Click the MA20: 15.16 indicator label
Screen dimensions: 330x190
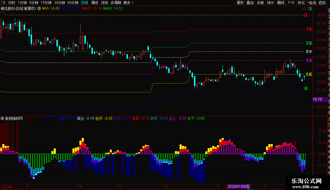click(x=92, y=9)
